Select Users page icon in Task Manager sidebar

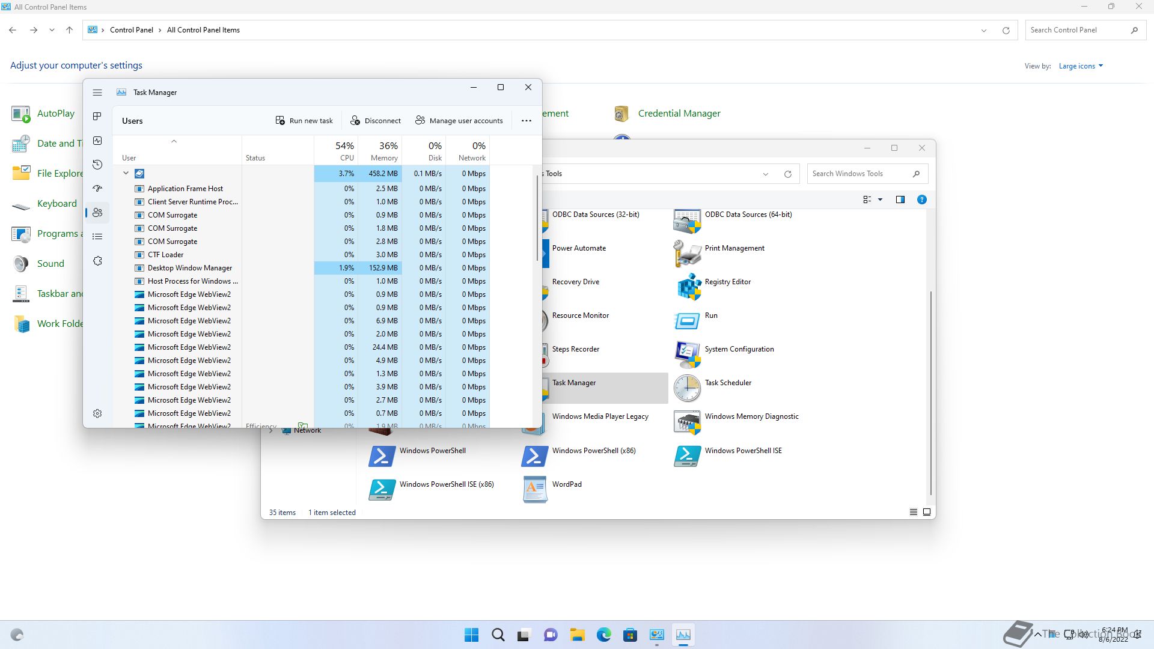pos(97,213)
